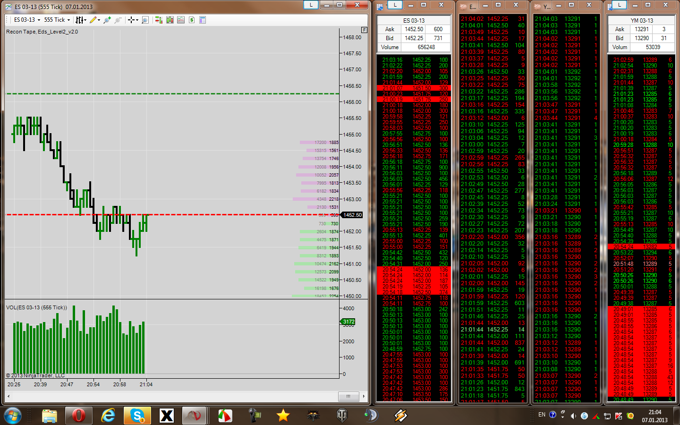
Task: Click the chart scrollbar right arrow
Action: tap(364, 396)
